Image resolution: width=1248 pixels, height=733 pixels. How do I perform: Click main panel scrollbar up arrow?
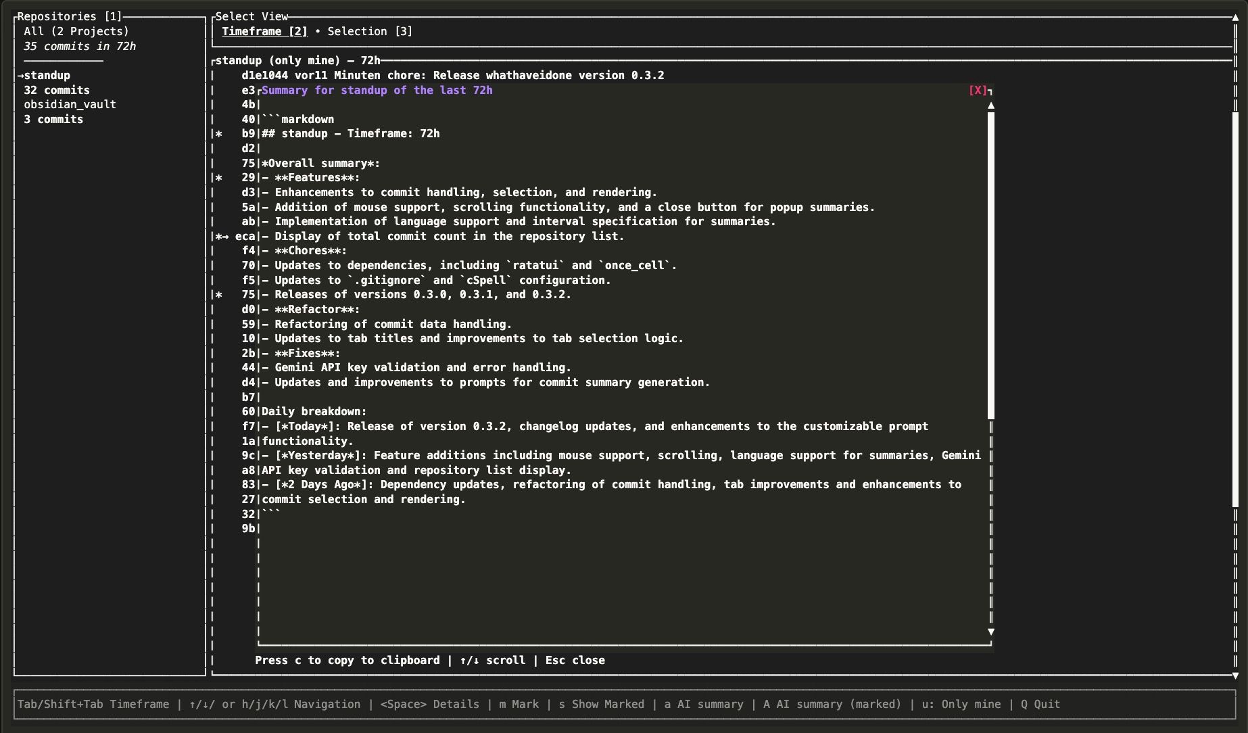(x=1235, y=17)
